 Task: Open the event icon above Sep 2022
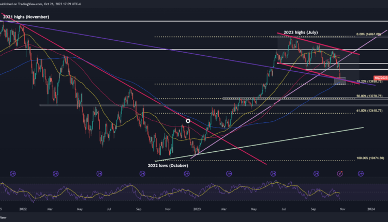pos(142,173)
